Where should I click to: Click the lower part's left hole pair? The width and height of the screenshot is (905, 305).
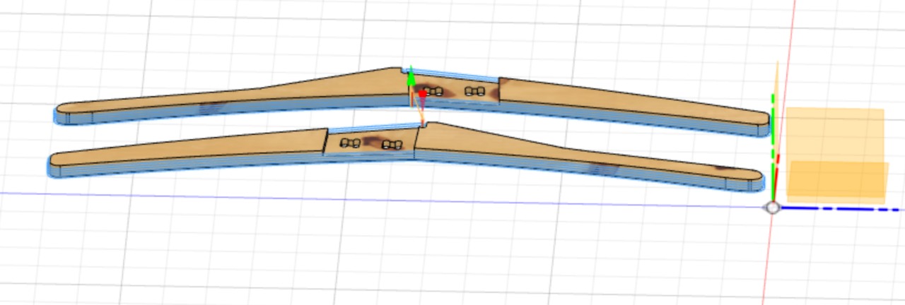coord(350,143)
